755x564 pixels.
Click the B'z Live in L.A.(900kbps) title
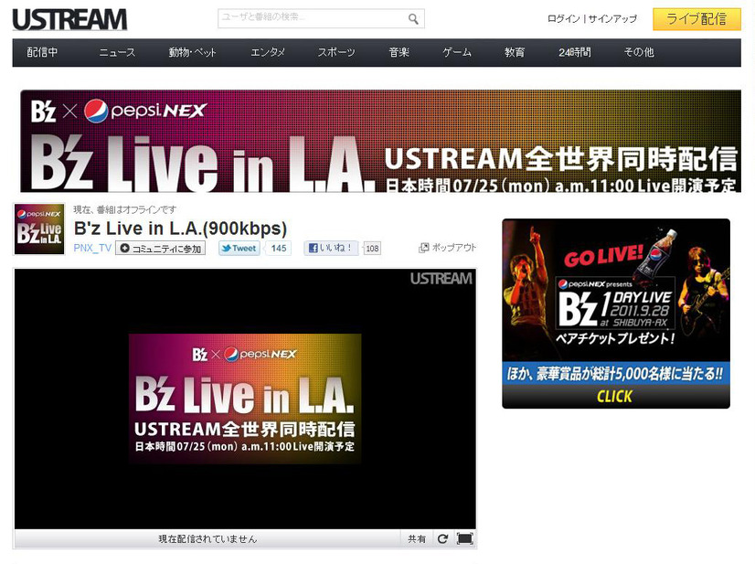click(x=181, y=229)
